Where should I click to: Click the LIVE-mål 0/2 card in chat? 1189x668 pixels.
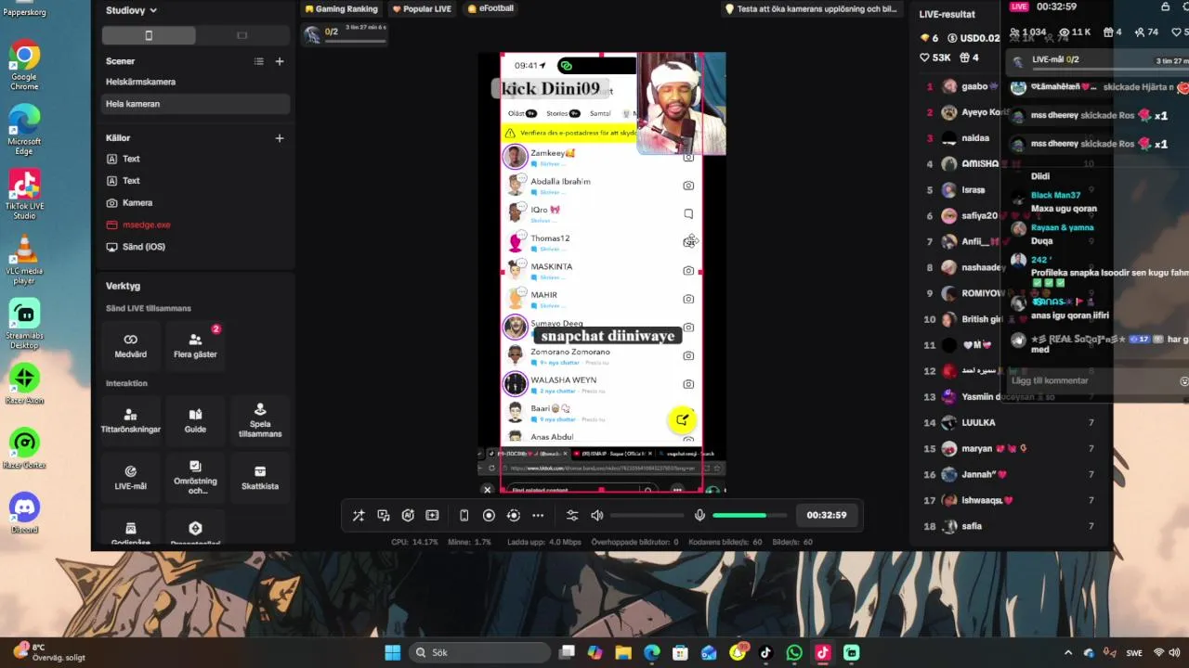click(1096, 60)
